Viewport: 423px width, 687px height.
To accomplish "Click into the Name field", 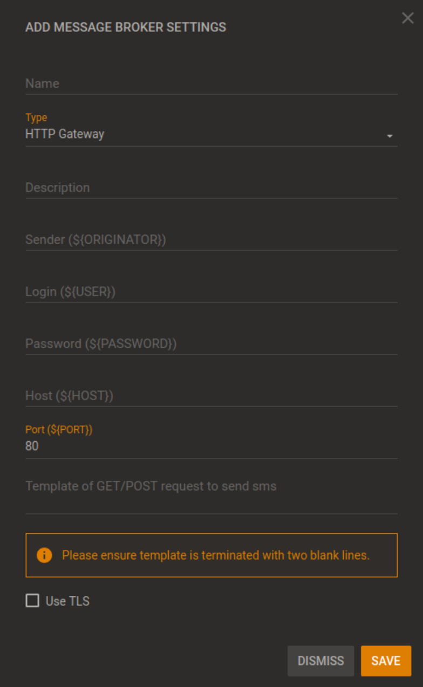I will (x=211, y=84).
